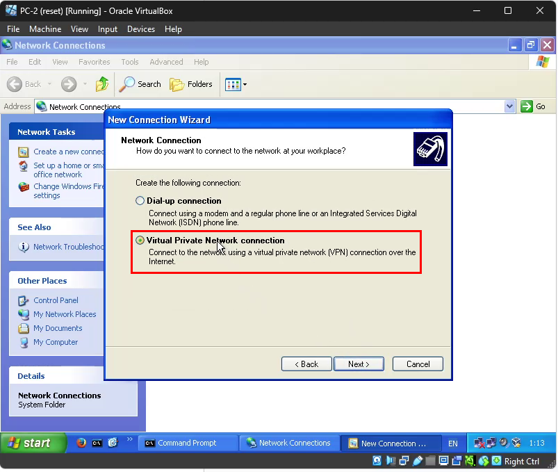Cancel the New Connection Wizard
Viewport: 558px width, 472px height.
tap(418, 364)
